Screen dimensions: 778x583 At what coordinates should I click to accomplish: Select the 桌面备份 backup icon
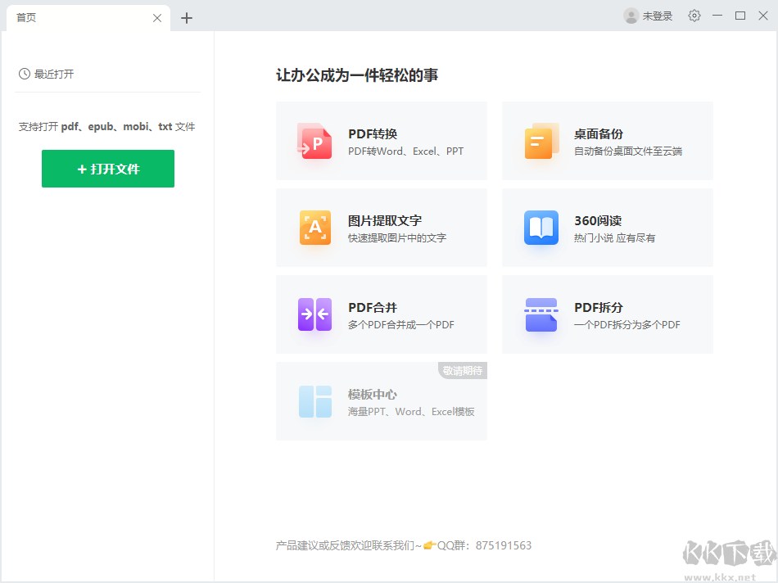click(541, 140)
